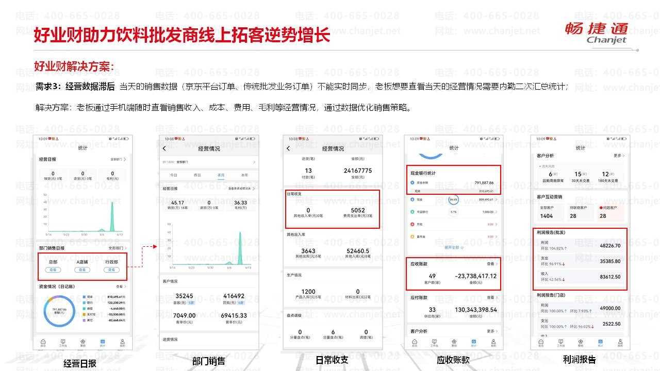Click the 费用支出单 value 5052
660x371 pixels.
357,210
